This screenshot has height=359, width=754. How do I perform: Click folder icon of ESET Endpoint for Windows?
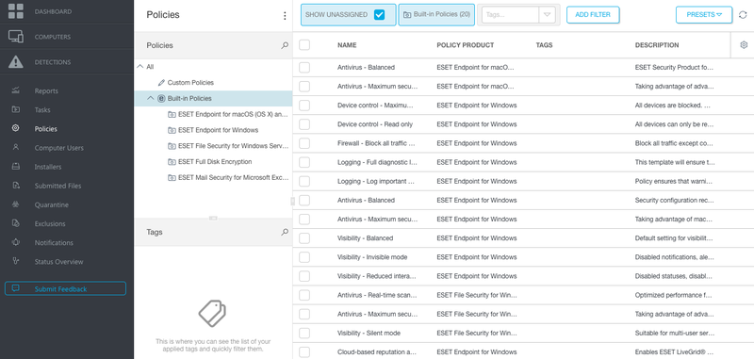[x=172, y=130]
